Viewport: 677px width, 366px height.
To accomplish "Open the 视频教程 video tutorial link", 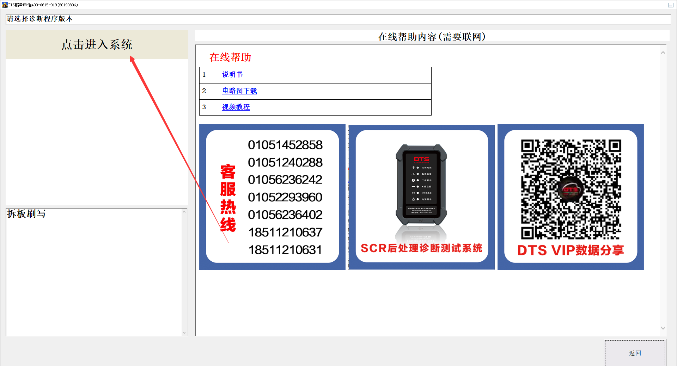I will pyautogui.click(x=236, y=107).
